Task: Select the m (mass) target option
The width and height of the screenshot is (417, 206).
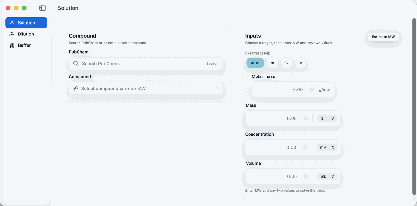Action: pos(272,63)
